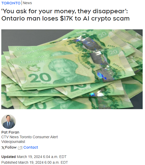This screenshot has height=165, width=145.
Task: Go to the News breadcrumb
Action: pyautogui.click(x=27, y=3)
